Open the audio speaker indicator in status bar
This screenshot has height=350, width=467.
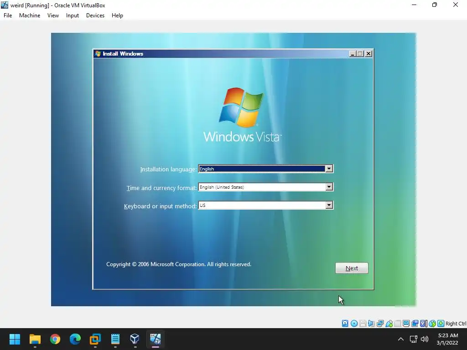tap(371, 324)
